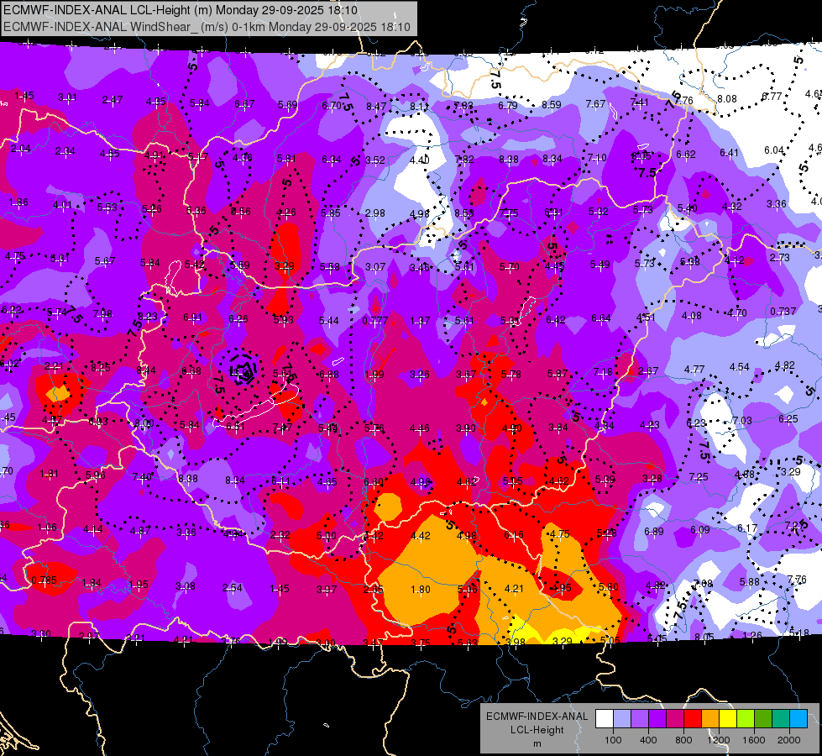This screenshot has width=822, height=756.
Task: Click the grid value '6.16'
Action: click(513, 535)
